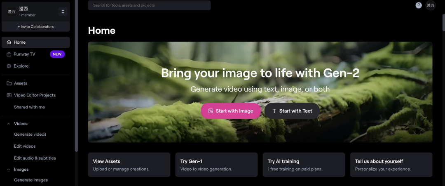Viewport: 445px width, 186px height.
Task: Open help via the question mark icon
Action: click(x=419, y=5)
